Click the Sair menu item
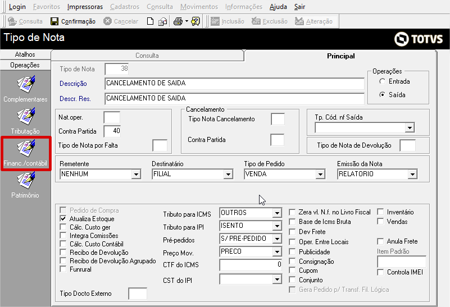Screen dimensions: 450x307 pos(299,7)
